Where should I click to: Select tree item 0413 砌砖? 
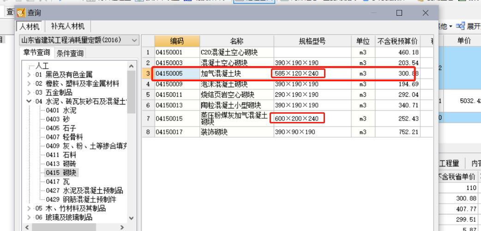click(61, 164)
